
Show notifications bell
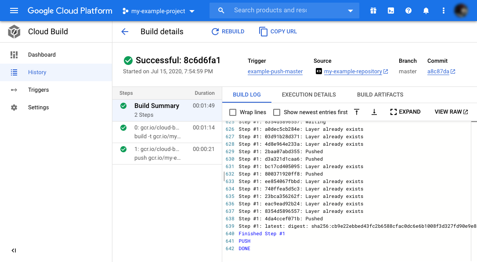pos(426,11)
